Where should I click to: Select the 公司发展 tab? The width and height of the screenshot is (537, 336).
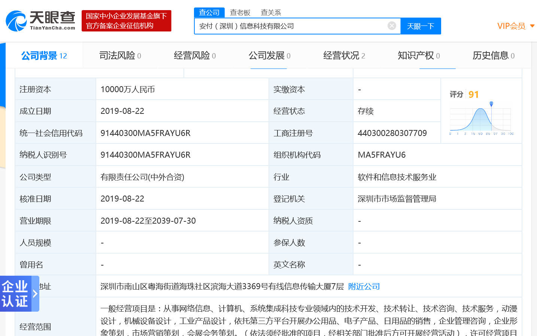click(x=270, y=56)
